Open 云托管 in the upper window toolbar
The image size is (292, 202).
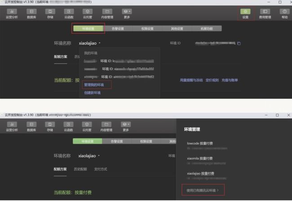click(88, 14)
